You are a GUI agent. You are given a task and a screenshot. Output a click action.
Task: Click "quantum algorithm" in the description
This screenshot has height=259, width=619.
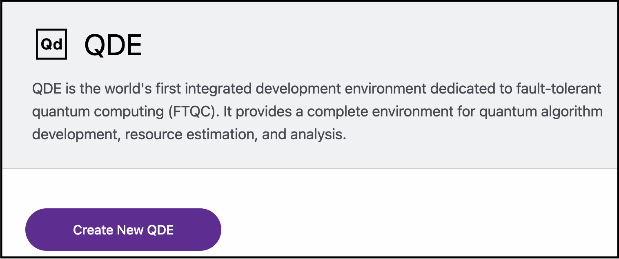541,112
